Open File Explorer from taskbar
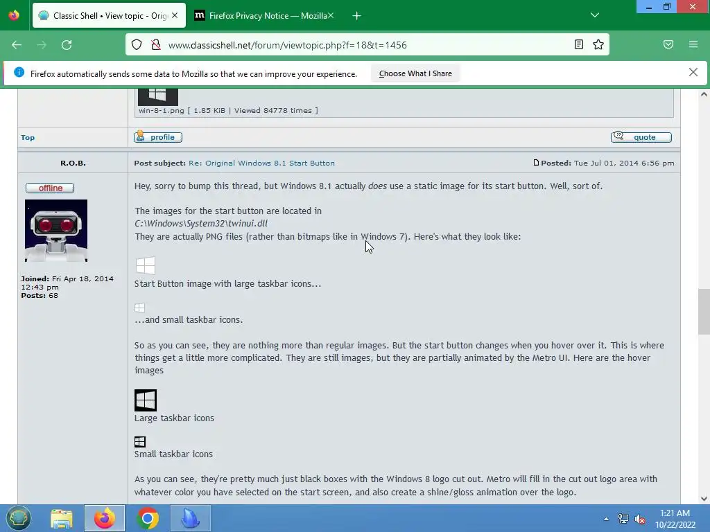Screen dimensions: 710x532 click(x=62, y=518)
